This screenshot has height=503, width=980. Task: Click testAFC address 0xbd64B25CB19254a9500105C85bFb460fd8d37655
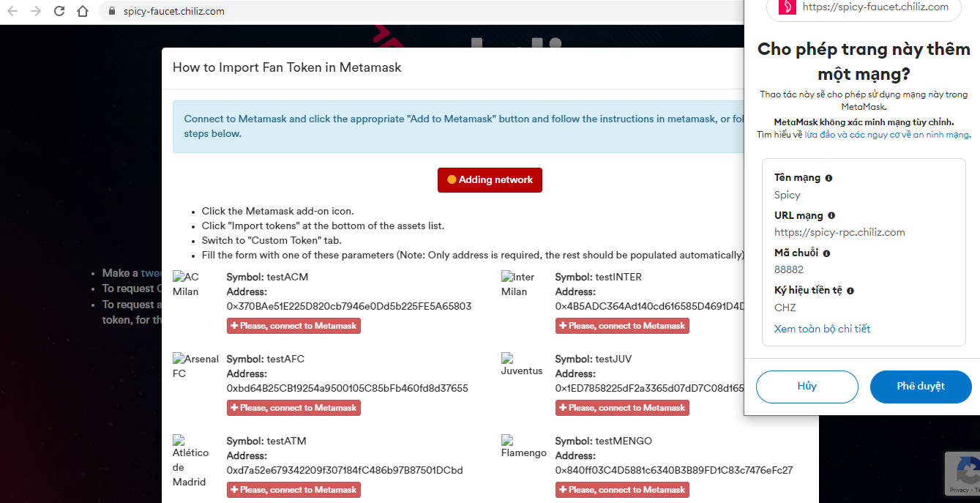coord(347,388)
